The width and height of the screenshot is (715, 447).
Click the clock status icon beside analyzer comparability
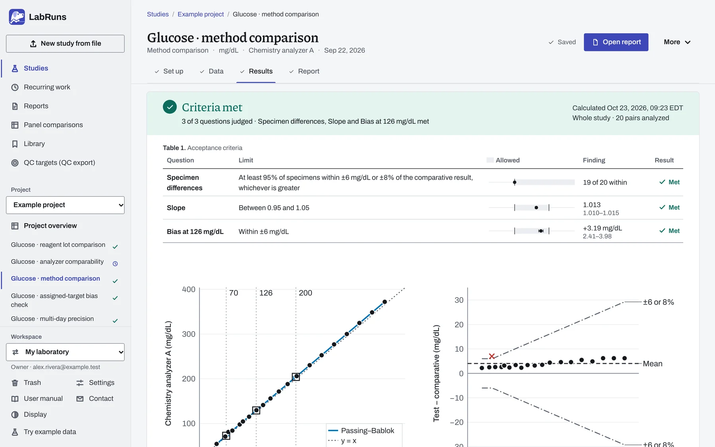115,264
